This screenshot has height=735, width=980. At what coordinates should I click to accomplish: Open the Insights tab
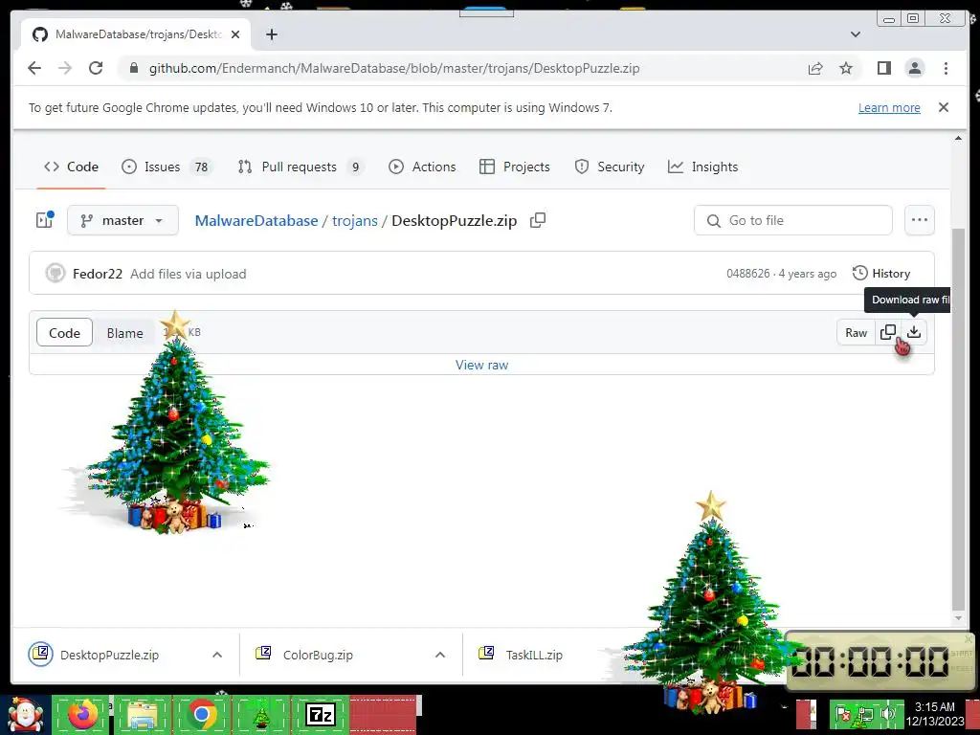point(703,167)
